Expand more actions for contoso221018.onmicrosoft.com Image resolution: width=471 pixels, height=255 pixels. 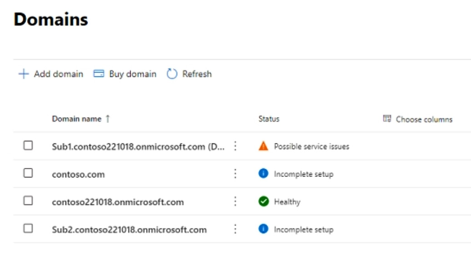pyautogui.click(x=235, y=201)
